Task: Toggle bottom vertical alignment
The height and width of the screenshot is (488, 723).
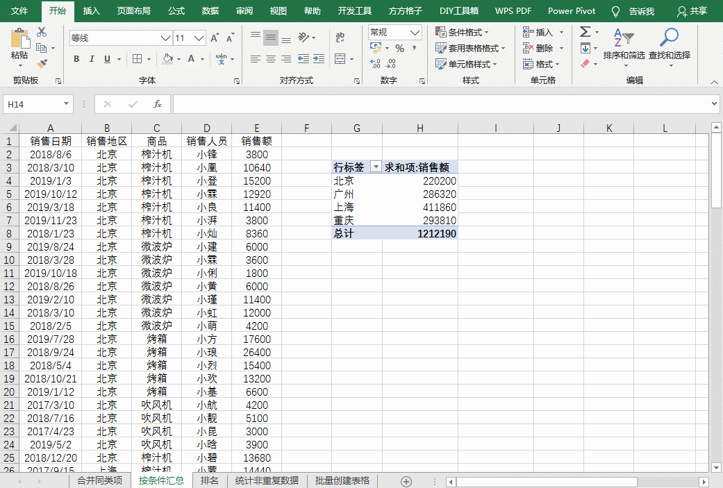Action: (x=286, y=39)
